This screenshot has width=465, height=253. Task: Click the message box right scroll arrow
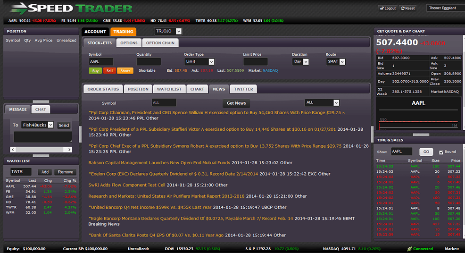pyautogui.click(x=69, y=149)
